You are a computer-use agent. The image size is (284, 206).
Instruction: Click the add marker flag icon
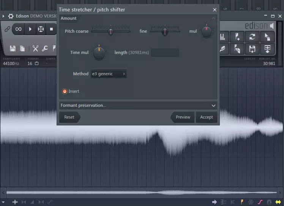(x=238, y=36)
